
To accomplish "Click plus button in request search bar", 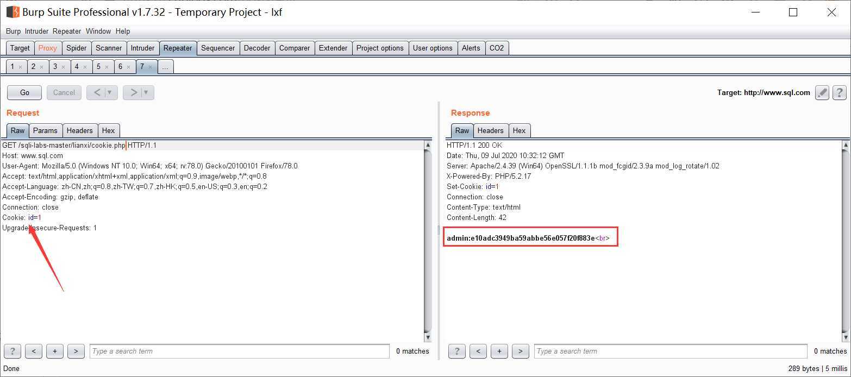I will [55, 351].
